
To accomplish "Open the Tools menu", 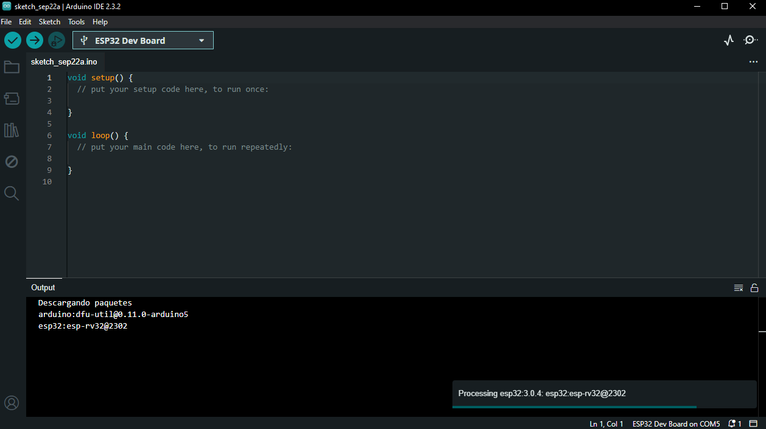I will click(x=77, y=22).
